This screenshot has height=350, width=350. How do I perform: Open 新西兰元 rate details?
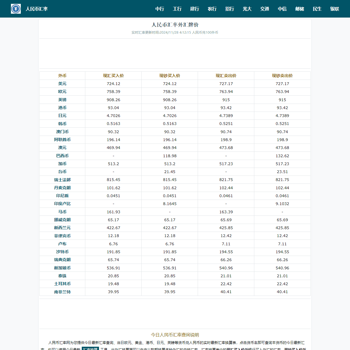[62, 228]
